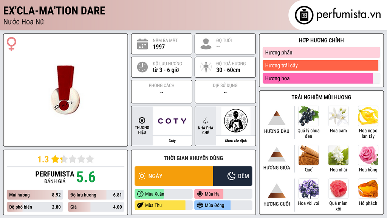Click the flower icon for Mùa Xuân
This screenshot has height=218, width=387.
click(140, 194)
